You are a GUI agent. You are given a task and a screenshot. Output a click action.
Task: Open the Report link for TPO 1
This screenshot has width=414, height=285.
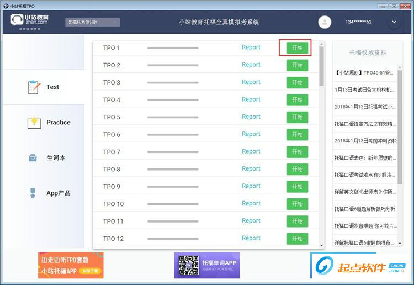click(x=251, y=47)
